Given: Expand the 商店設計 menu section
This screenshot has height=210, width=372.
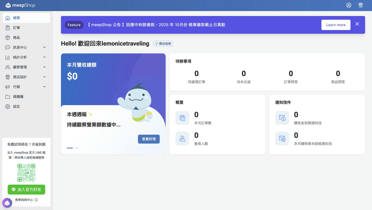Looking at the screenshot, I should click(44, 77).
